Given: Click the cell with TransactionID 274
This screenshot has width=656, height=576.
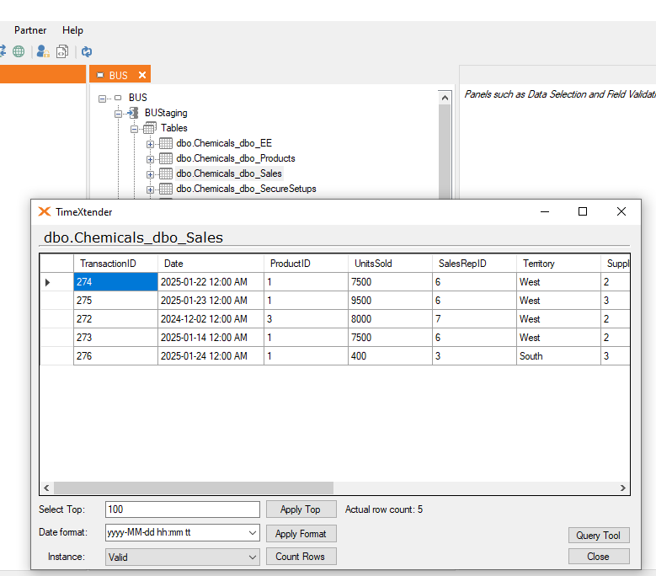Looking at the screenshot, I should coord(115,282).
